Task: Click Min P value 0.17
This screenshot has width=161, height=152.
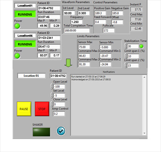Action: point(55,55)
